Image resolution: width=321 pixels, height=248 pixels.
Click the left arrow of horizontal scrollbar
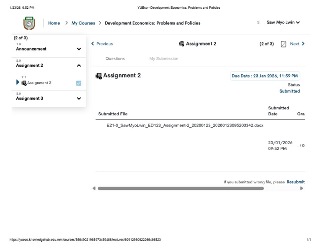(x=94, y=188)
